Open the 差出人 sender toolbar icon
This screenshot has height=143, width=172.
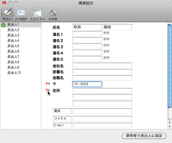pyautogui.click(x=7, y=14)
